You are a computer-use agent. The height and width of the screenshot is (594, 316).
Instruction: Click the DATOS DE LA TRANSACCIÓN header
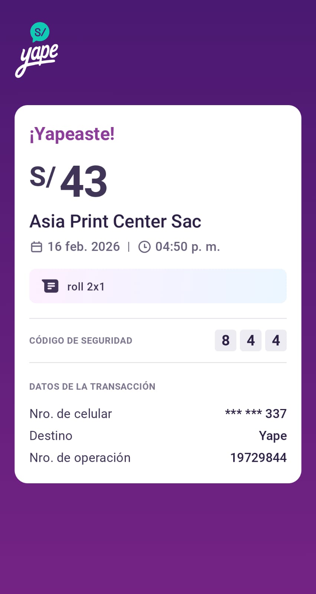pos(92,387)
